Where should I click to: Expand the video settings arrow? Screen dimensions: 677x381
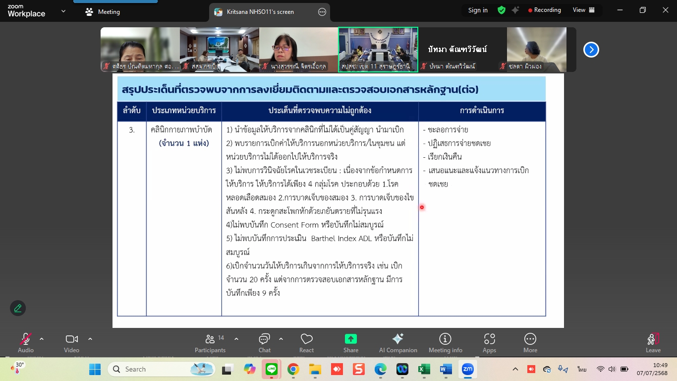pos(90,339)
